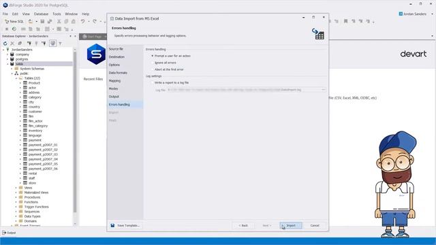Click the Back button in the wizard
Image resolution: width=436 pixels, height=245 pixels.
[x=243, y=225]
